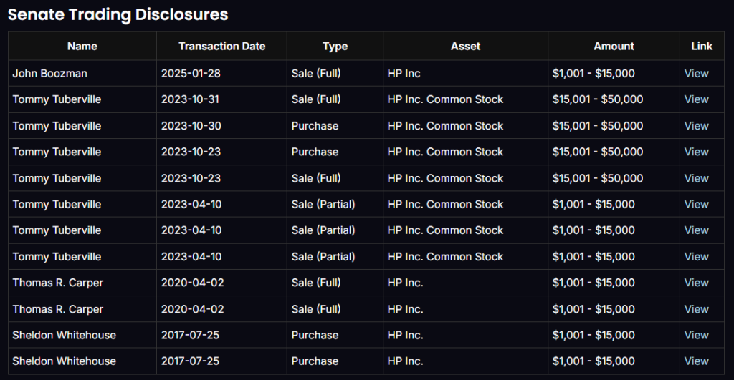Select the 2025-01-28 transaction date cell
Screen dimensions: 734x380
(191, 73)
